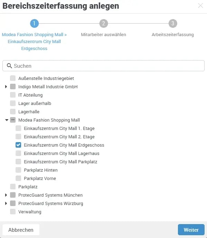This screenshot has height=238, width=207.
Task: Enable the IT Abteilung checkbox
Action: [x=13, y=95]
